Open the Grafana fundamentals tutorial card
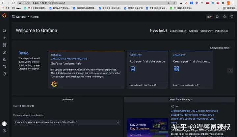Image resolution: width=237 pixels, height=137 pixels. point(86,70)
